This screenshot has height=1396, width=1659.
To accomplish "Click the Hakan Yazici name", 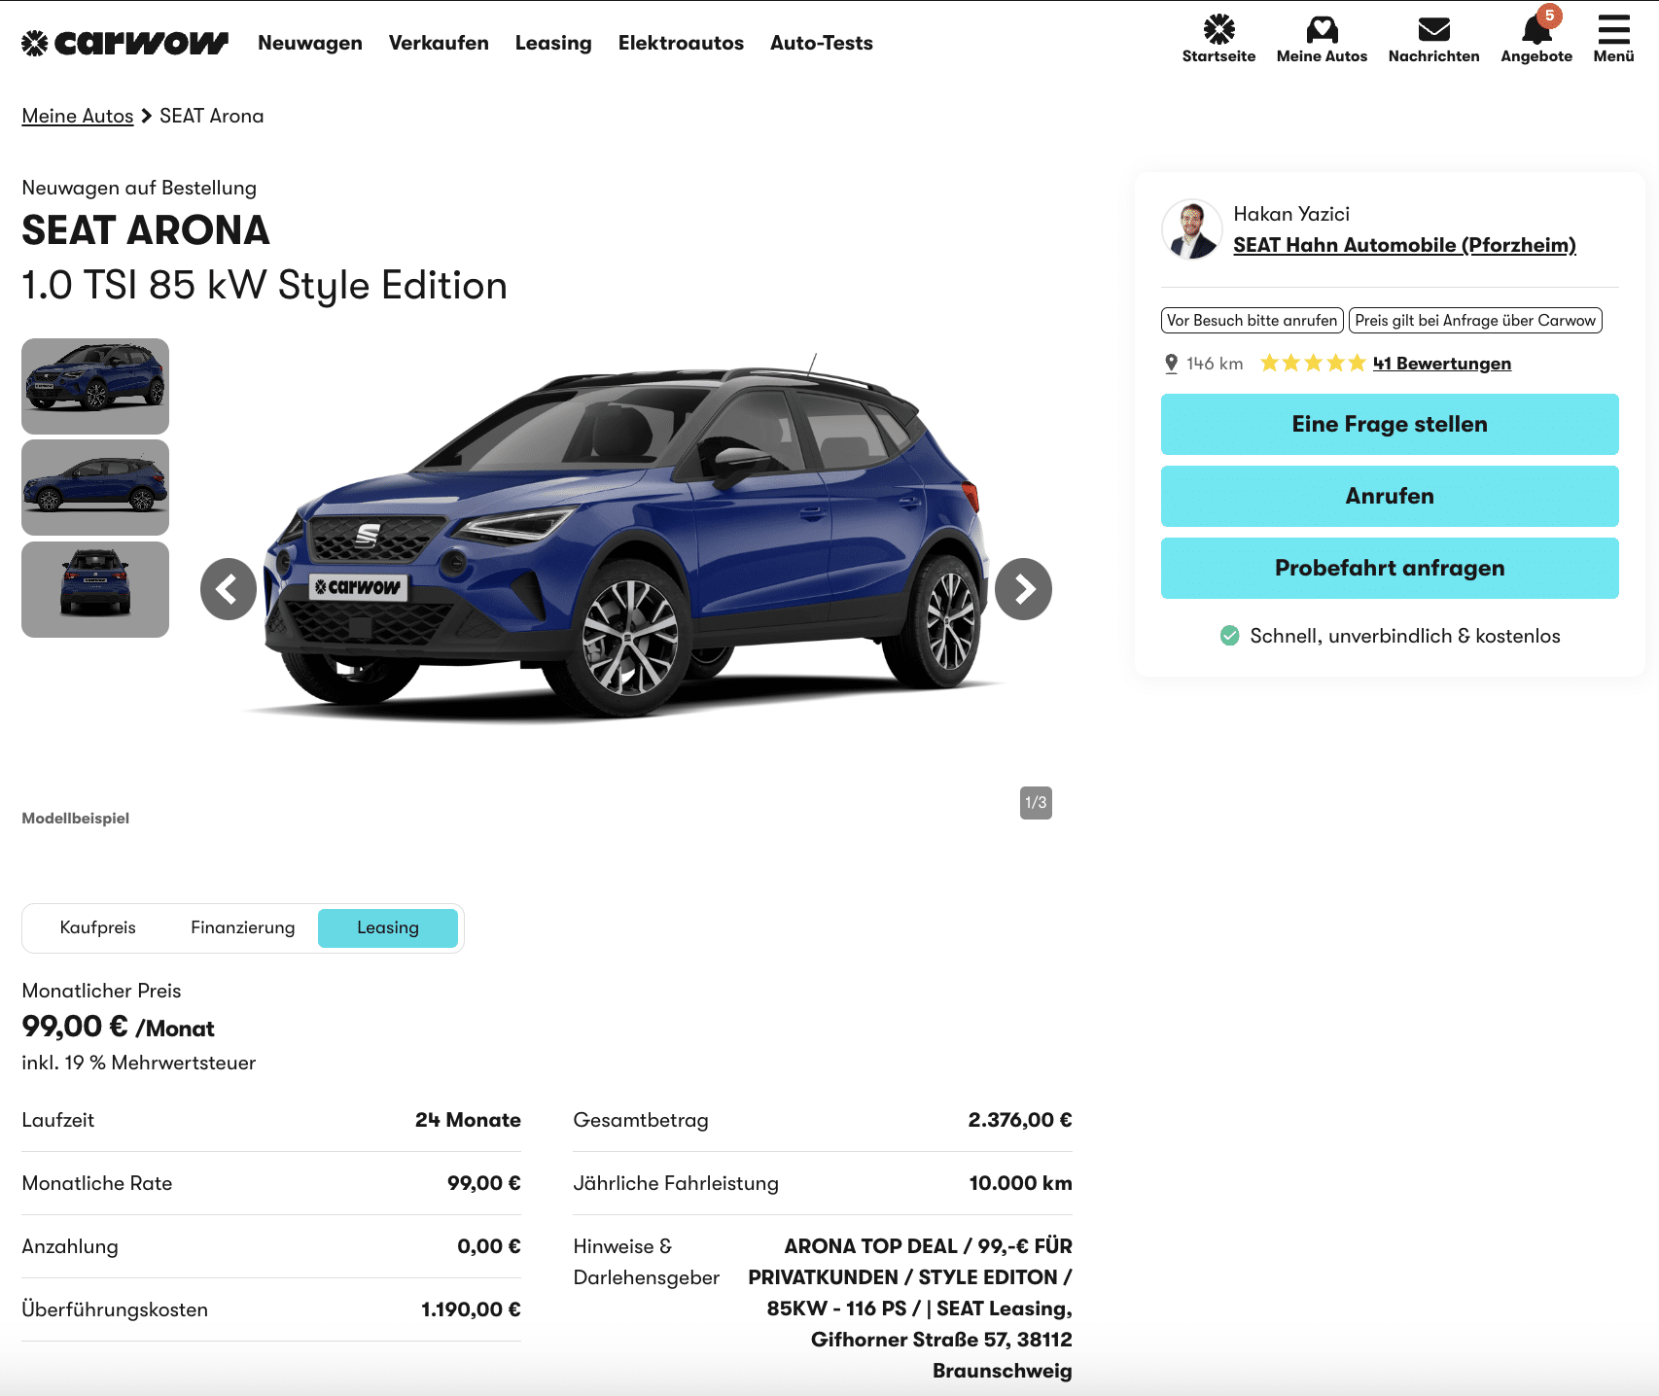I will point(1291,214).
